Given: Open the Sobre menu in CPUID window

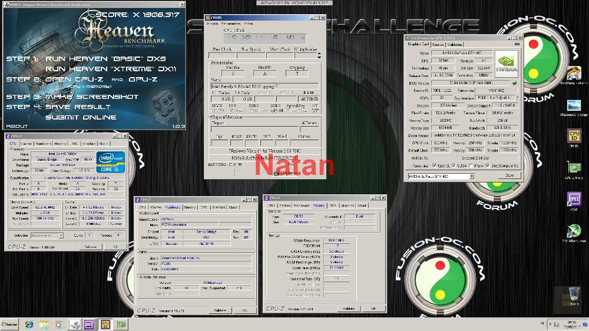Looking at the screenshot, I should click(x=249, y=24).
